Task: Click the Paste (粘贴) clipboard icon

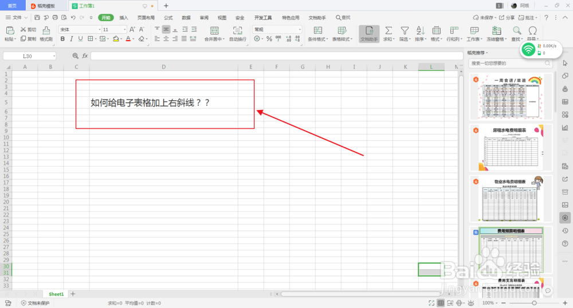Action: click(10, 31)
